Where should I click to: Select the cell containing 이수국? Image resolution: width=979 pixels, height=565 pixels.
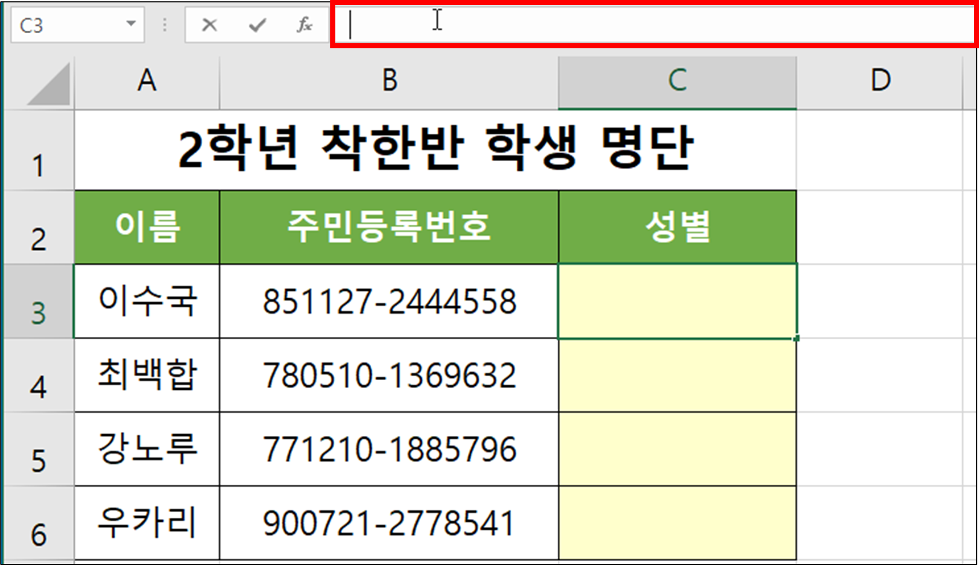147,302
